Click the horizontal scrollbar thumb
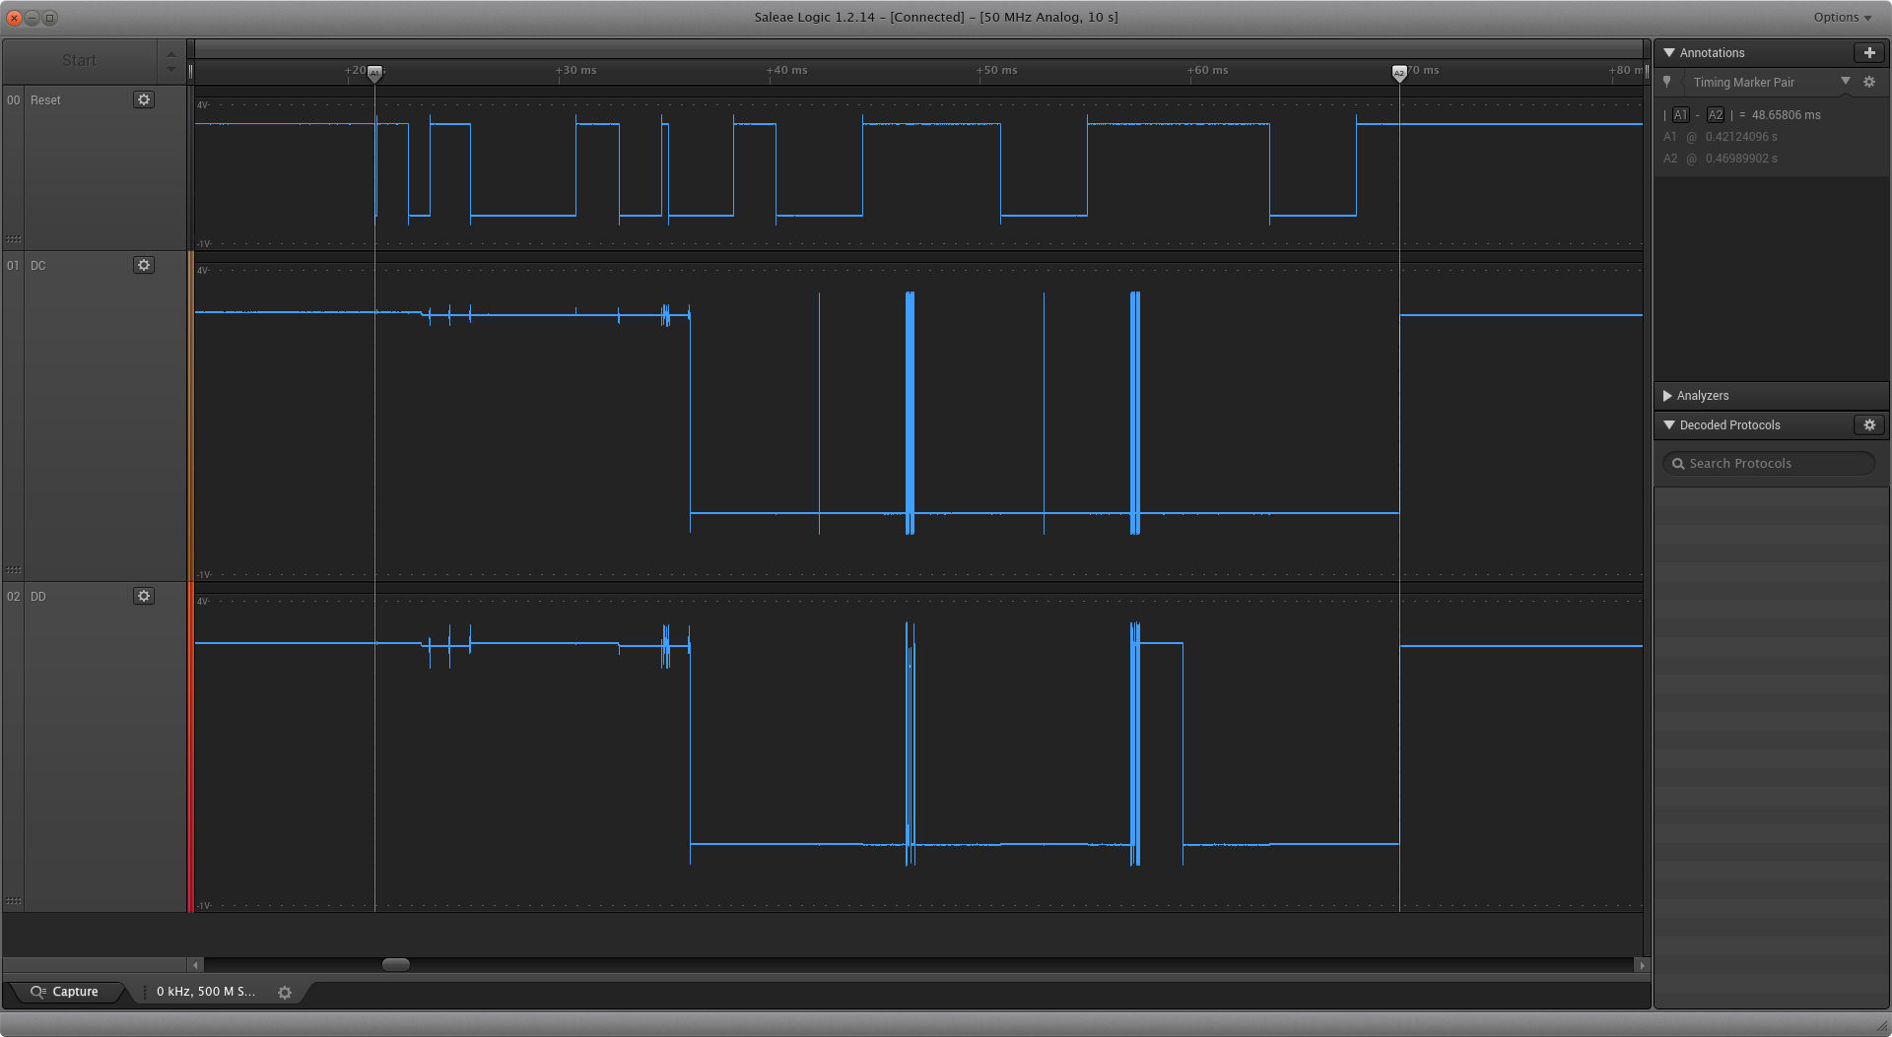1892x1037 pixels. point(395,965)
